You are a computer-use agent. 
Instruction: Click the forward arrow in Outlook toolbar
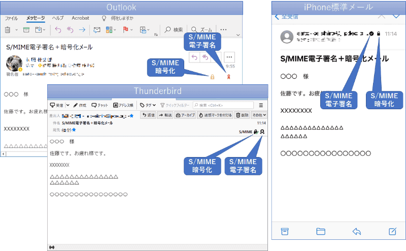tap(82, 30)
